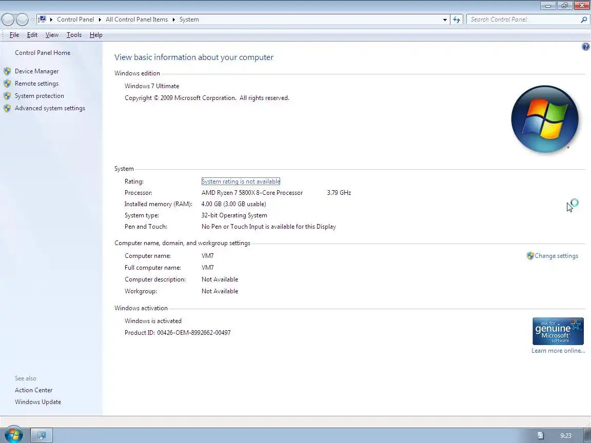Open the File menu
591x443 pixels.
14,35
